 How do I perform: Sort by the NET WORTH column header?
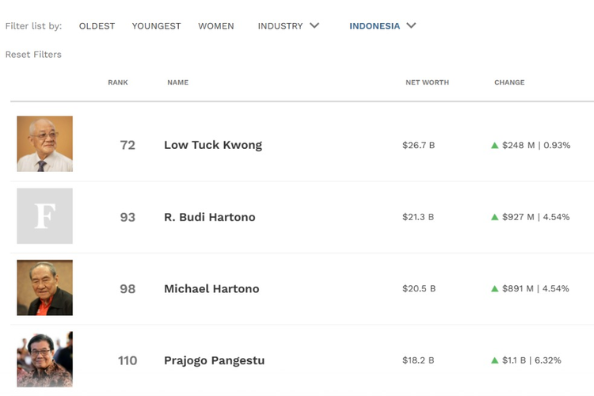click(x=427, y=82)
